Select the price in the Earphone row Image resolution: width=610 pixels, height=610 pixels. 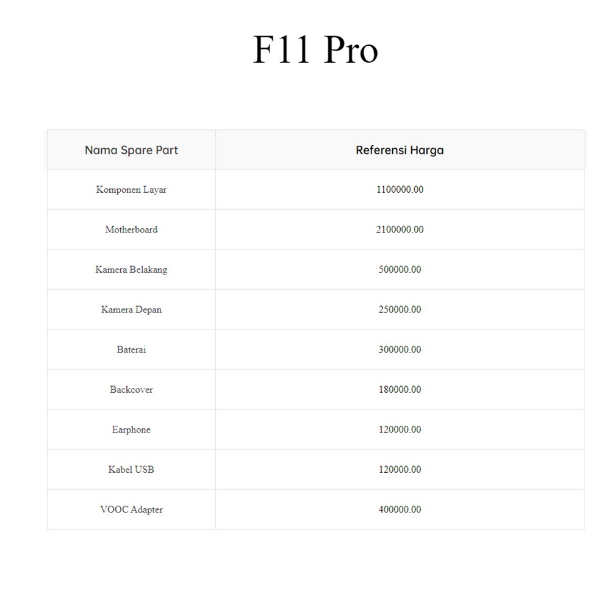400,430
